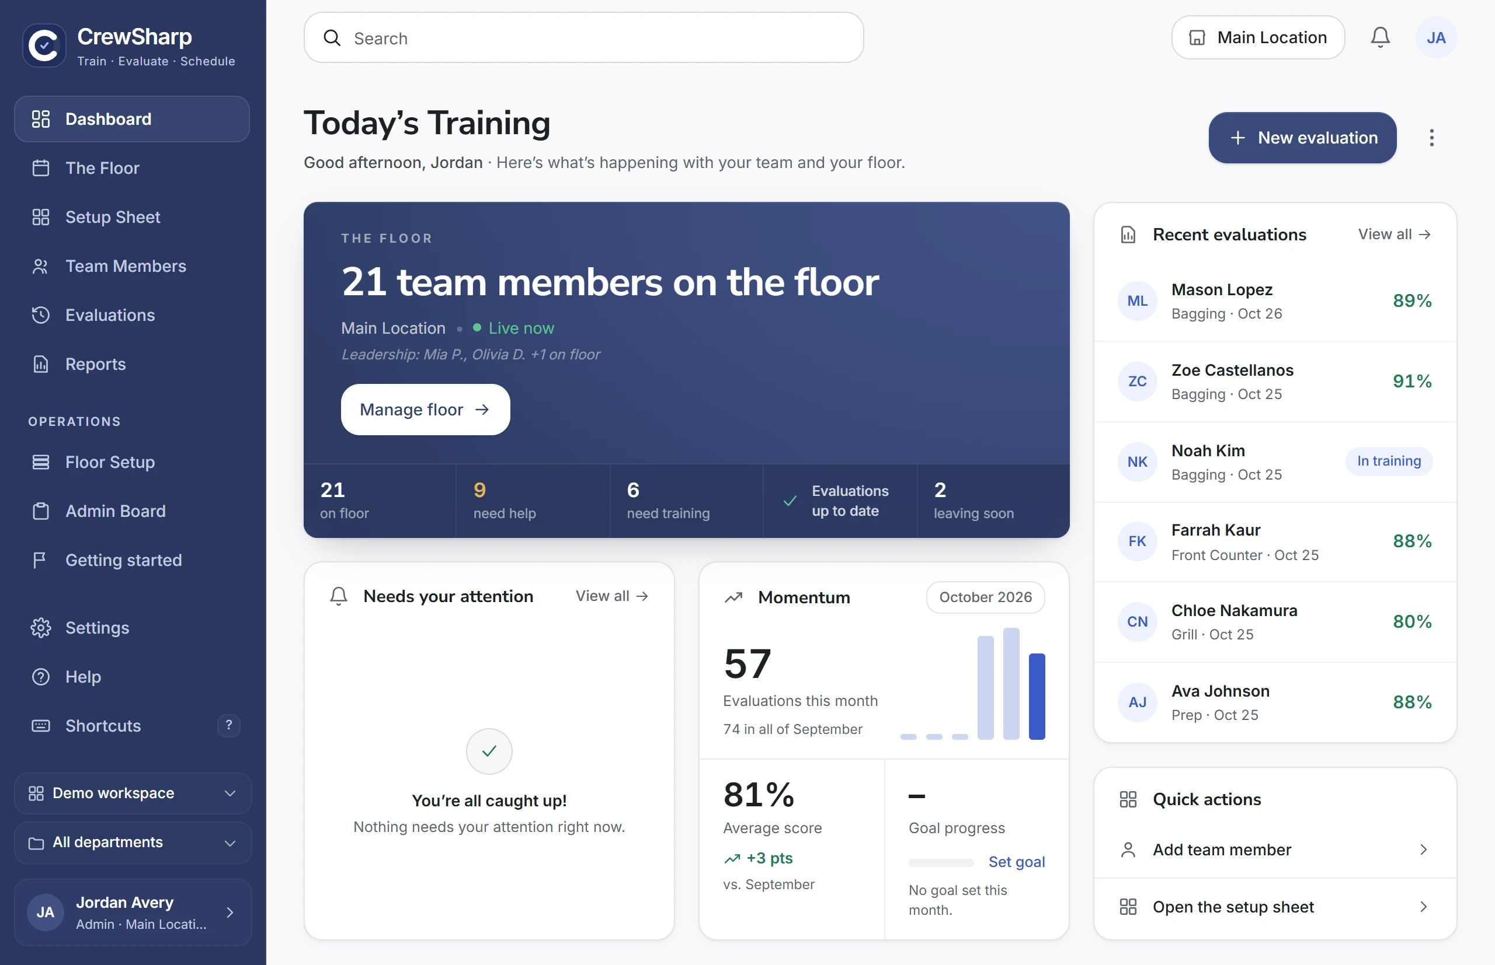The width and height of the screenshot is (1495, 965).
Task: Click the Goal progress bar
Action: 941,863
